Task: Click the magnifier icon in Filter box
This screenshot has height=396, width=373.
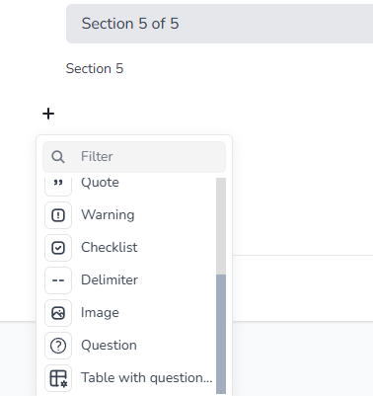Action: tap(58, 157)
